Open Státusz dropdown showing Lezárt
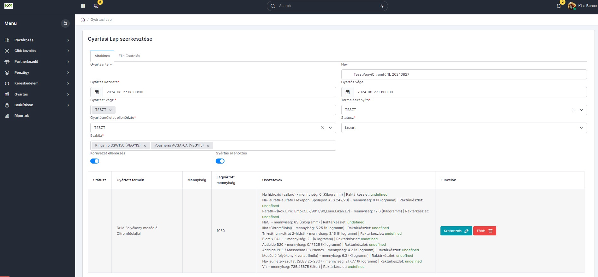The height and width of the screenshot is (277, 598). [464, 128]
